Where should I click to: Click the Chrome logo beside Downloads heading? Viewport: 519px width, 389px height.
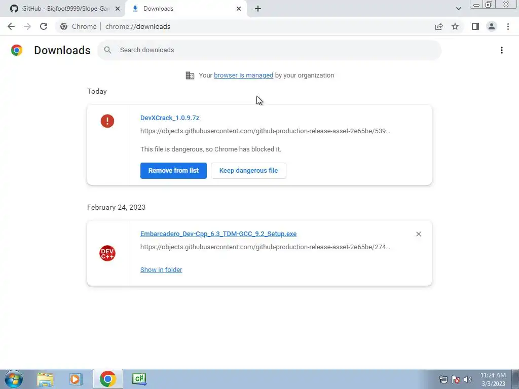coord(17,50)
